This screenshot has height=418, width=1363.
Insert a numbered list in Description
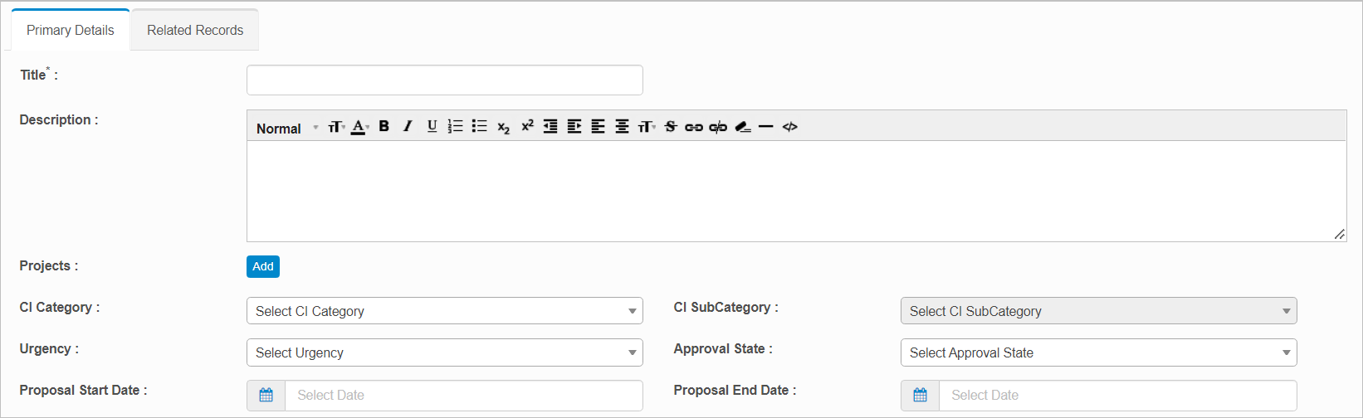[x=456, y=127]
